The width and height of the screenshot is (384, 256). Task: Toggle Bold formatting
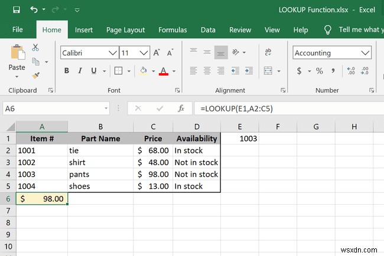click(67, 71)
